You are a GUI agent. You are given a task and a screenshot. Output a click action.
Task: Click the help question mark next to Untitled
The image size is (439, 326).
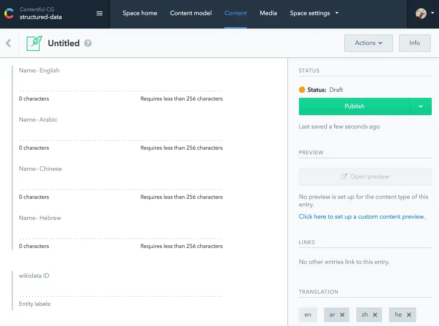coord(88,43)
